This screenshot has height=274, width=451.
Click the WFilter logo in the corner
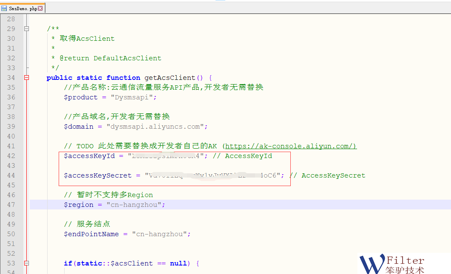(x=392, y=263)
